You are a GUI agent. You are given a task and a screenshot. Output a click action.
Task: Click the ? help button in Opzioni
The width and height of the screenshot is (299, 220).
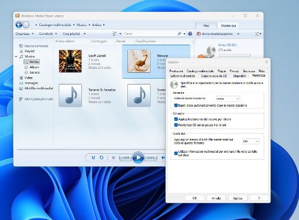[259, 198]
